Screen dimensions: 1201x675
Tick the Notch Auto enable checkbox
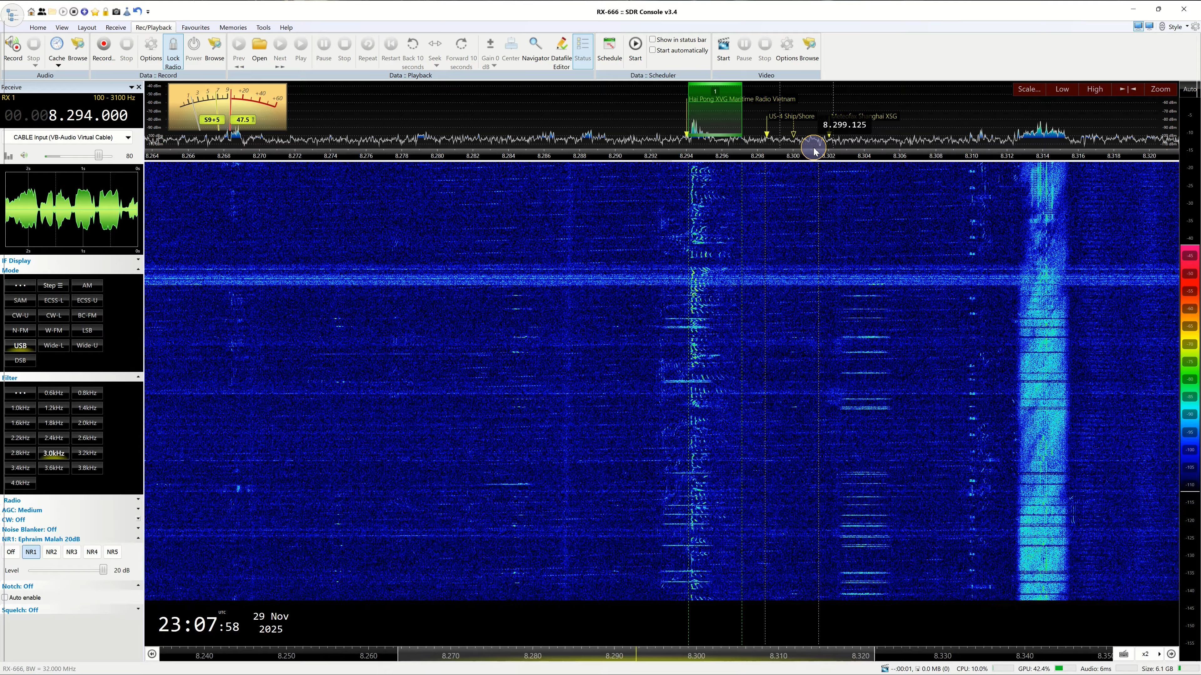[5, 597]
